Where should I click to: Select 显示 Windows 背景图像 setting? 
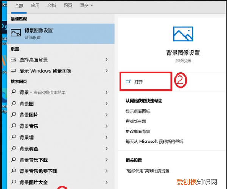pos(61,71)
